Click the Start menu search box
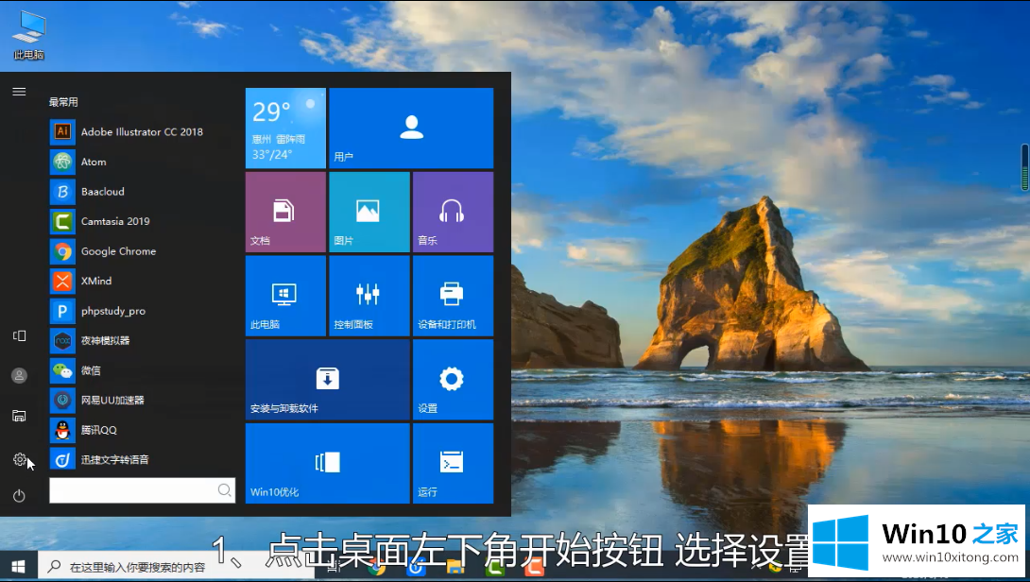Image resolution: width=1030 pixels, height=582 pixels. pos(142,490)
